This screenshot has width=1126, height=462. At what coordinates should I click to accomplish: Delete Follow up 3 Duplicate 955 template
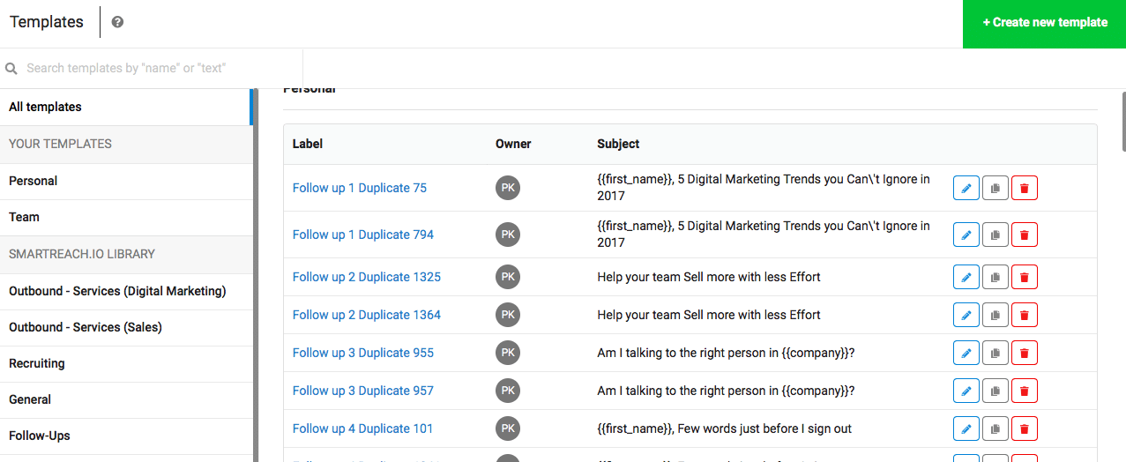click(x=1025, y=353)
